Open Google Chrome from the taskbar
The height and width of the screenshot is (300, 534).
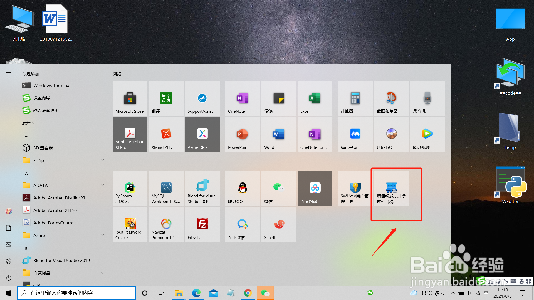[248, 293]
